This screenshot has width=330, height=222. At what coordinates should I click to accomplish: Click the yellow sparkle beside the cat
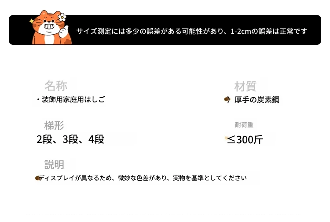[31, 21]
